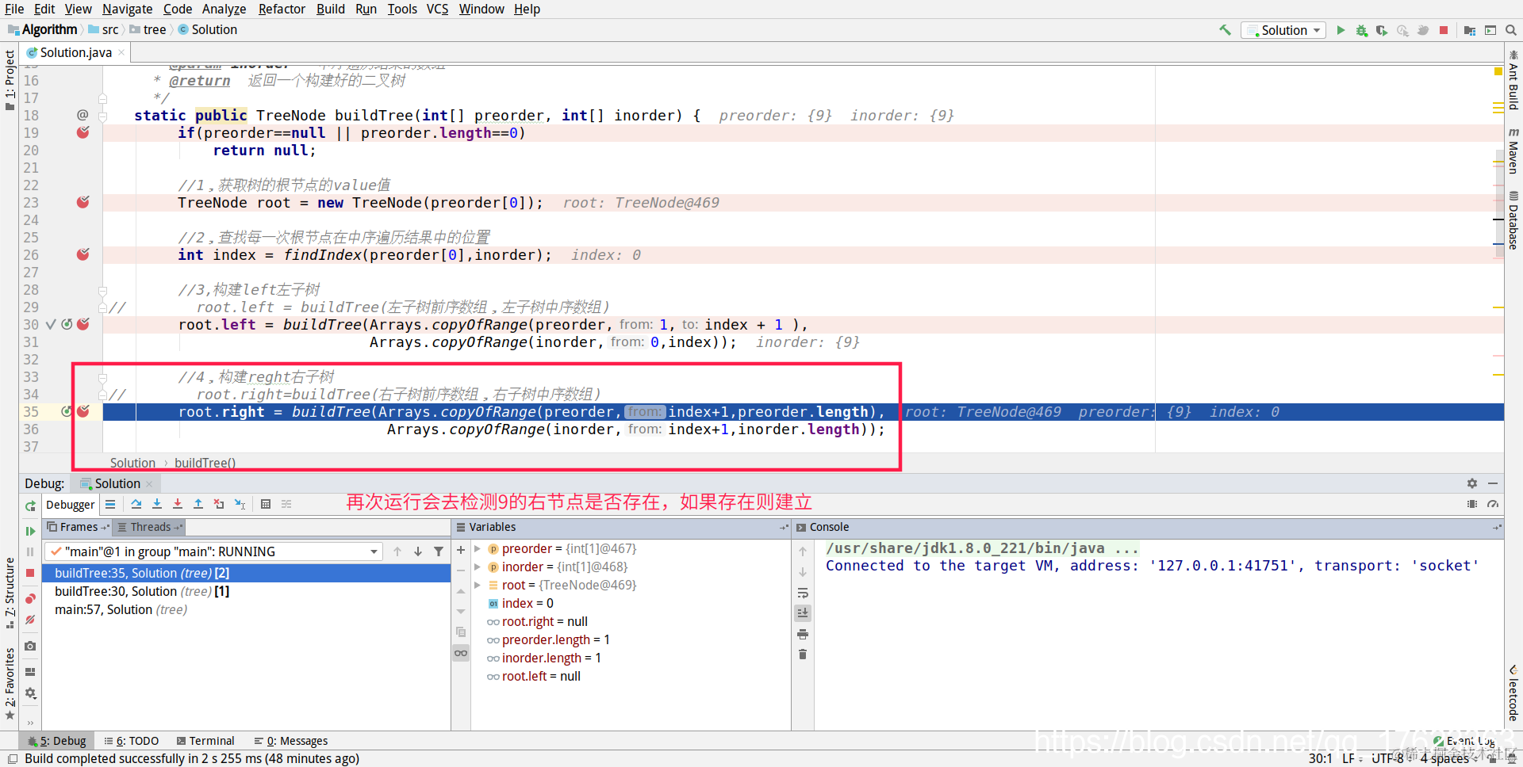Select the Solution.java editor tab

point(76,52)
